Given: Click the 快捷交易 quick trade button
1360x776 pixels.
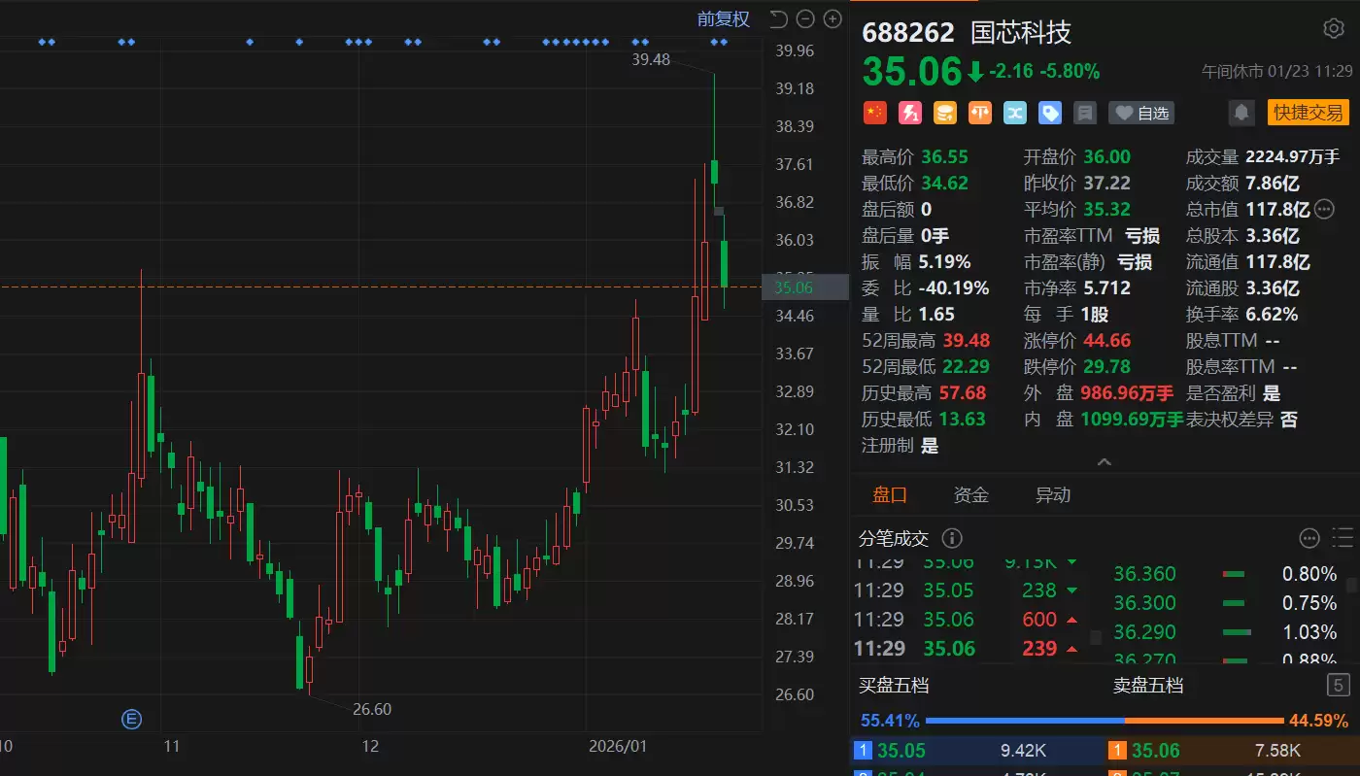Looking at the screenshot, I should pos(1309,113).
